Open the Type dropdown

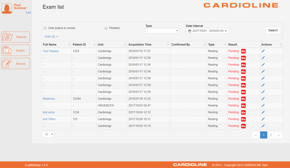pos(162,31)
